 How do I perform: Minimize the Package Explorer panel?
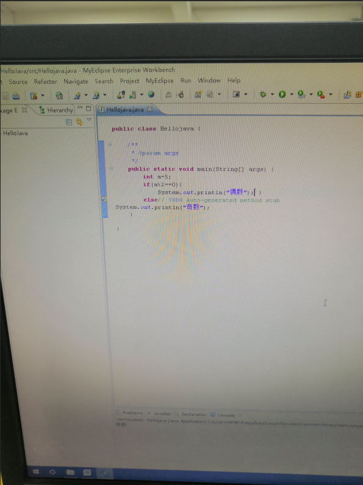coord(80,108)
